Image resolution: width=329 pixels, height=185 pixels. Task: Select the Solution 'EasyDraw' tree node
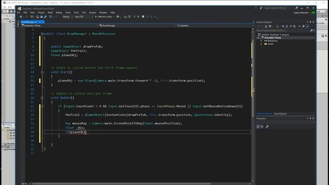coord(273,34)
